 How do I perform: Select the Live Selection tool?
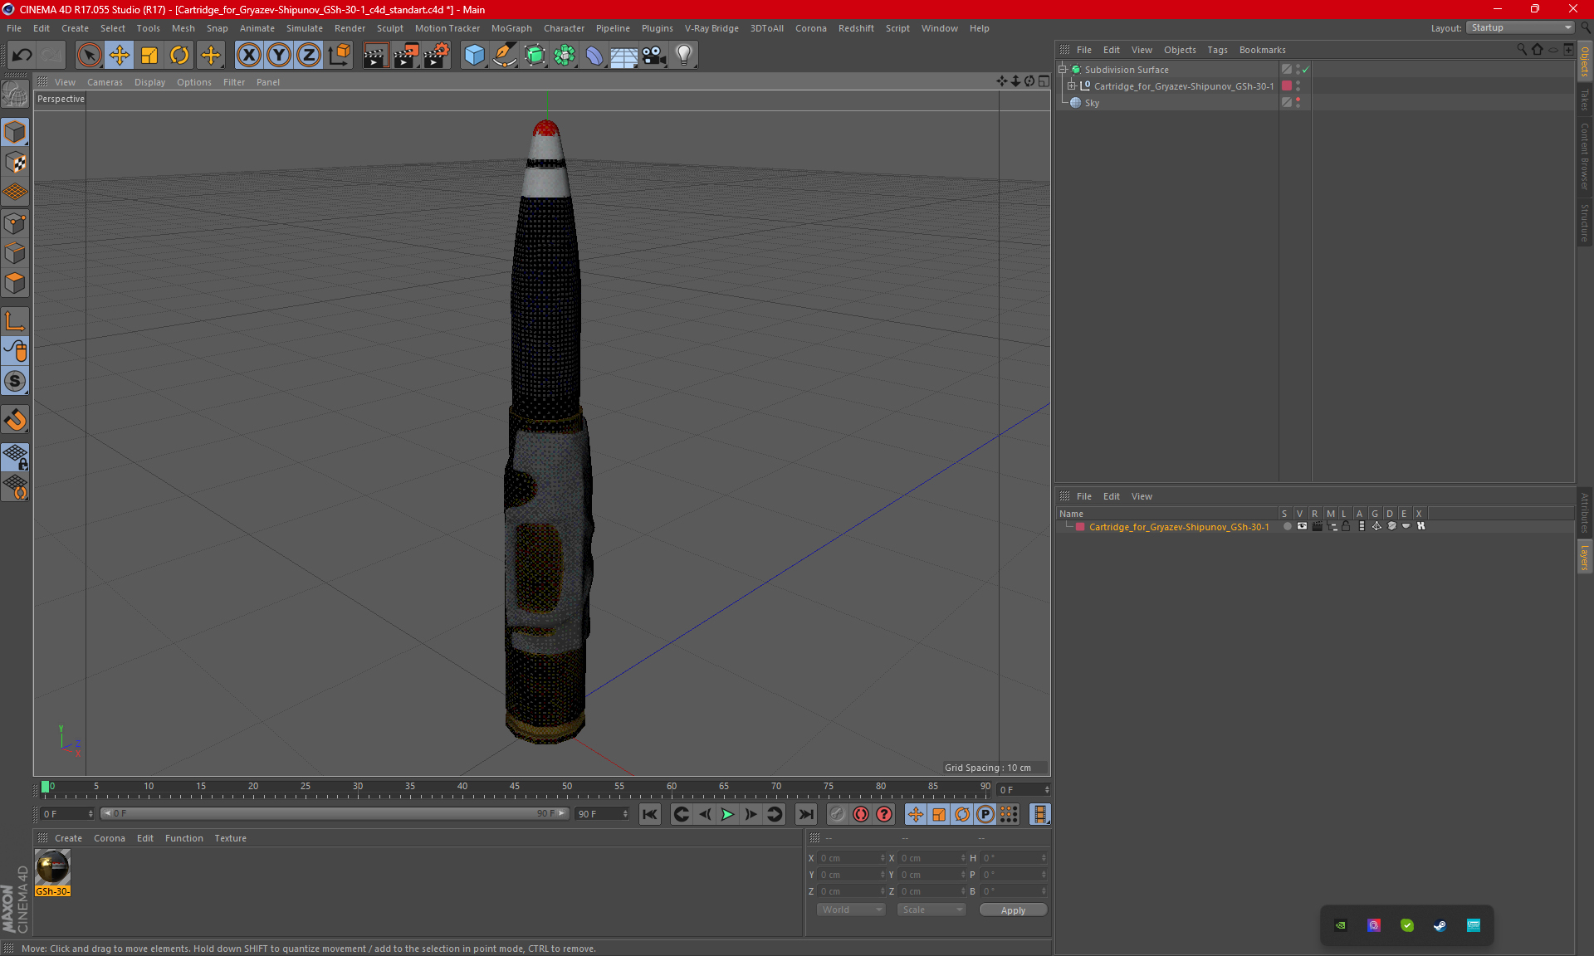(89, 55)
